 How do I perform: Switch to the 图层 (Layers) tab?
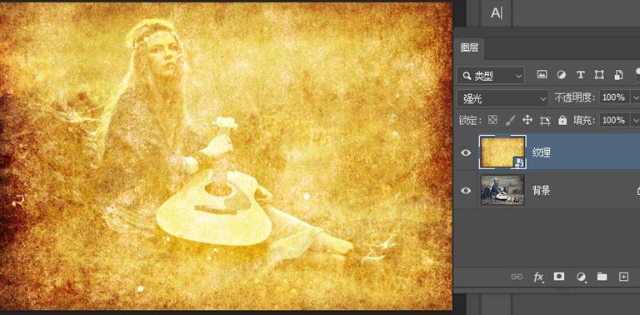pyautogui.click(x=469, y=47)
